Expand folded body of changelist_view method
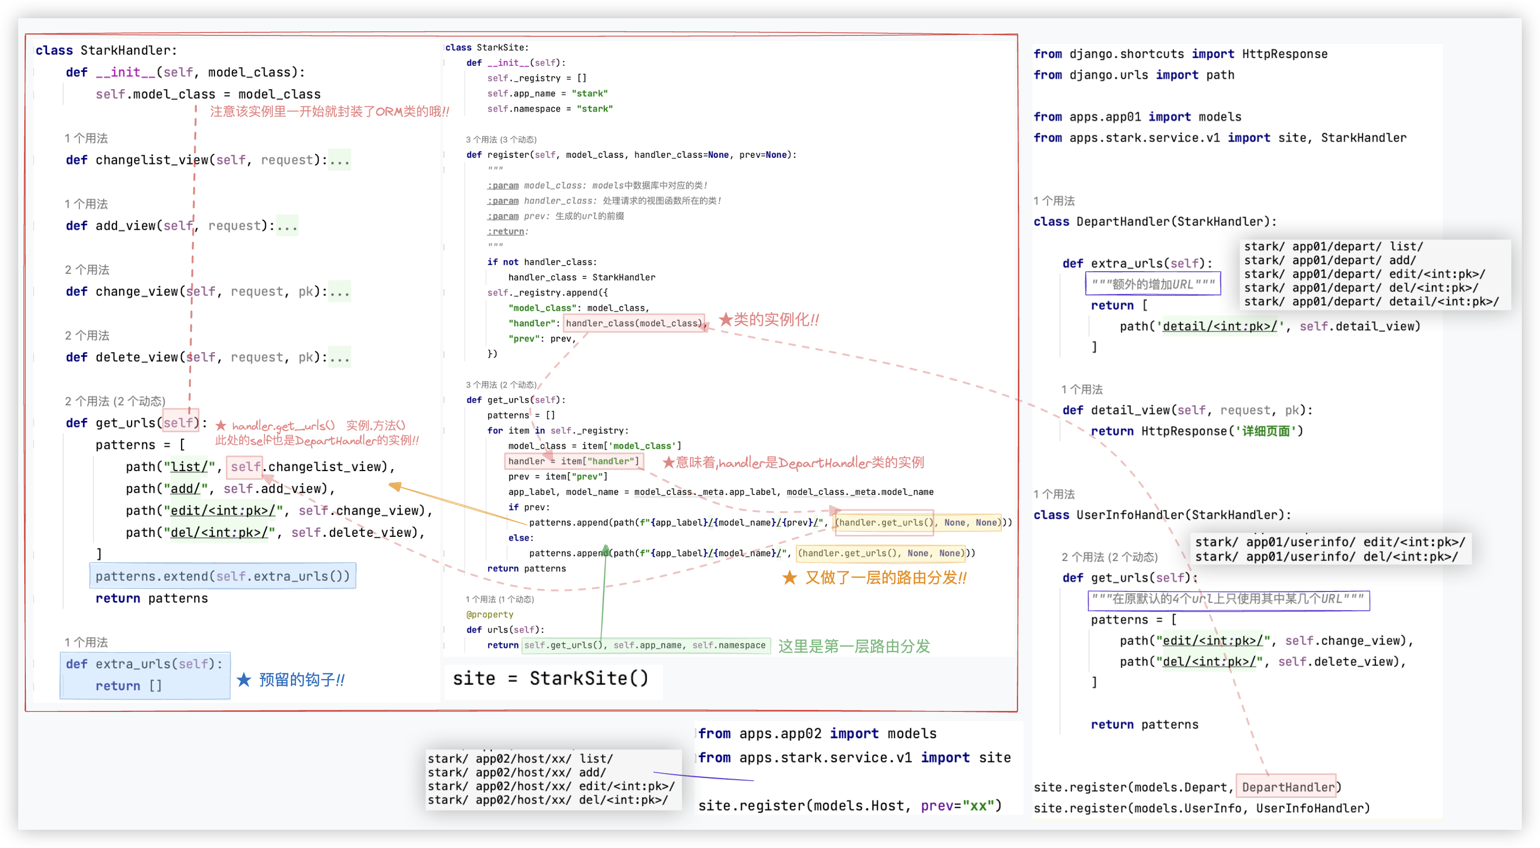Image resolution: width=1540 pixels, height=848 pixels. [x=339, y=160]
